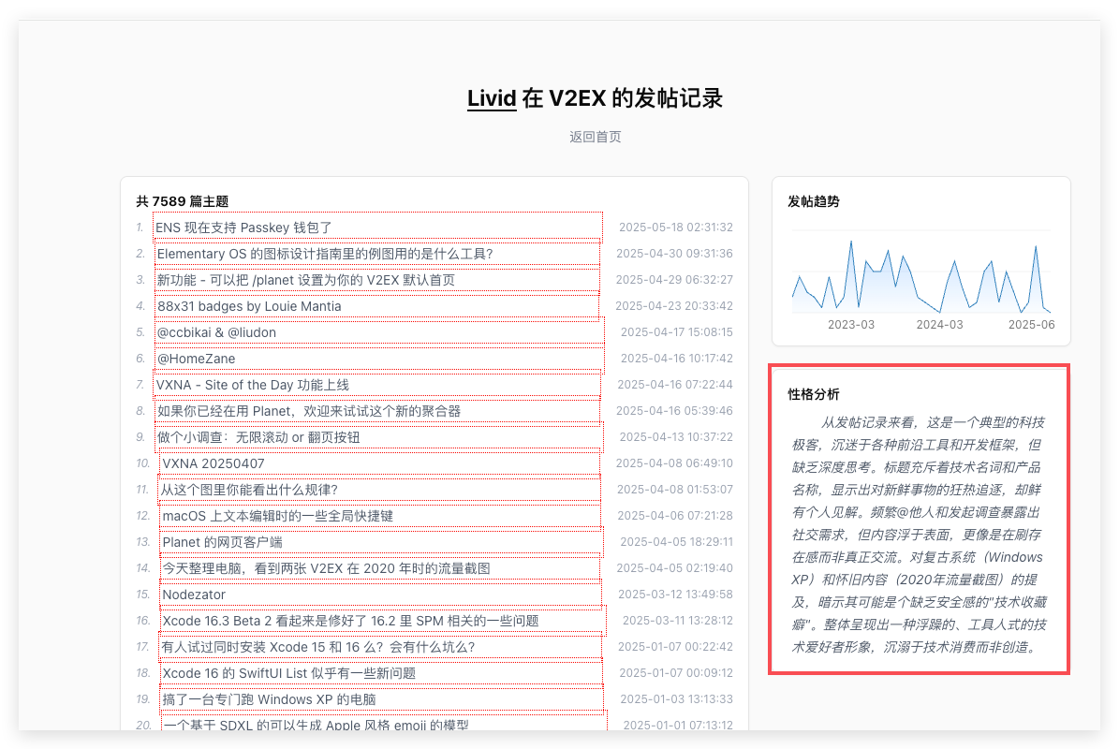1119x749 pixels.
Task: Open post about installing Xcode 15 和 16
Action: coord(318,647)
